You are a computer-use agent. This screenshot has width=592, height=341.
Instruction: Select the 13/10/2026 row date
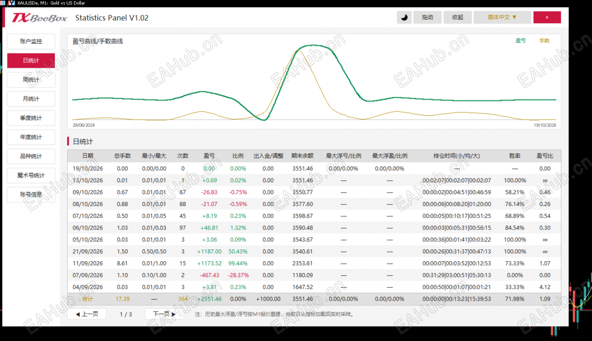pyautogui.click(x=87, y=180)
